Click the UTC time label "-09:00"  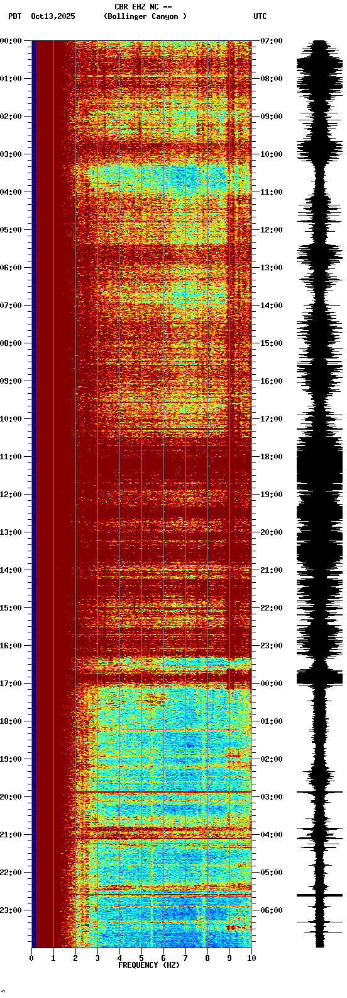click(271, 117)
